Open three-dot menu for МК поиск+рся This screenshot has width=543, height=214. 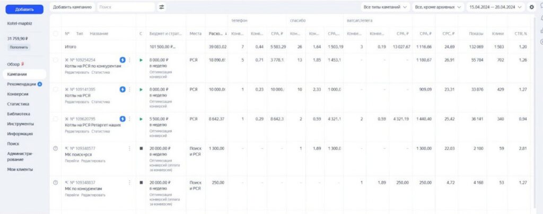tap(130, 148)
